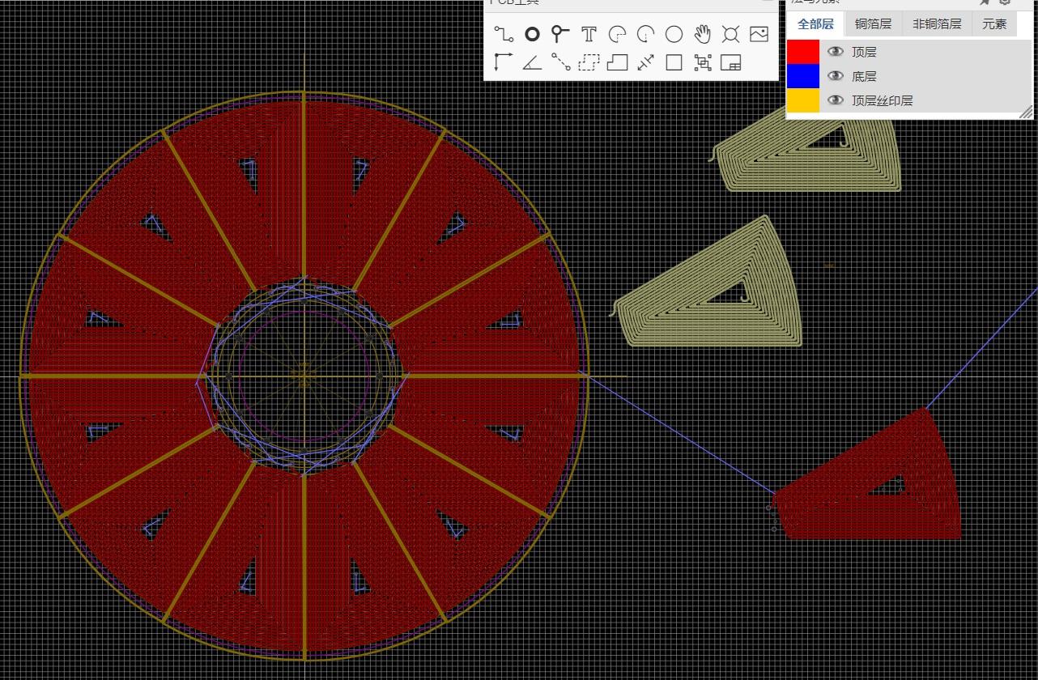Switch to the 元素 tab

tap(994, 24)
